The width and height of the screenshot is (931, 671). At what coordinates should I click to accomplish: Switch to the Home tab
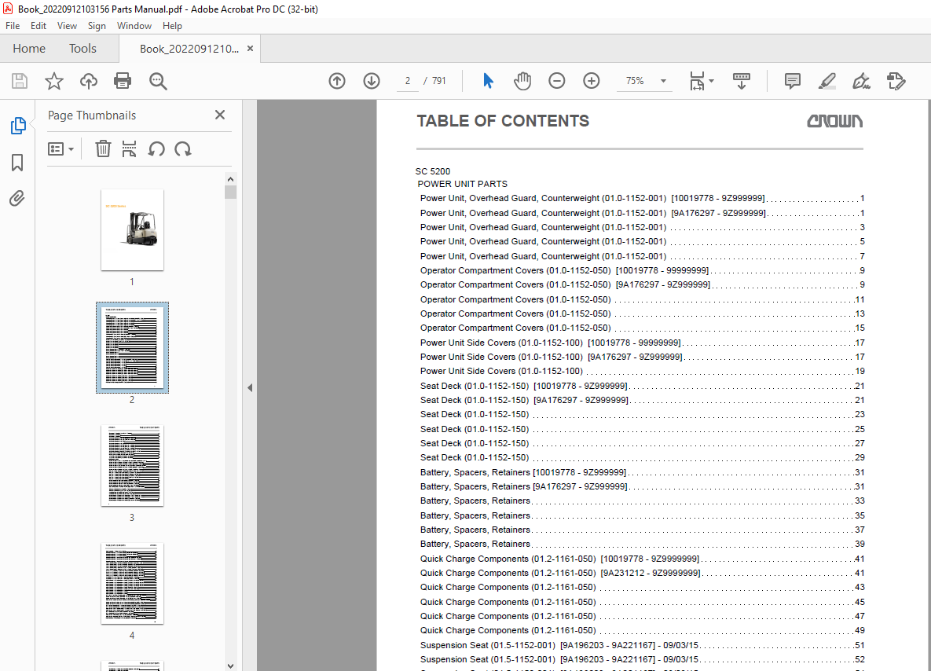pyautogui.click(x=29, y=49)
